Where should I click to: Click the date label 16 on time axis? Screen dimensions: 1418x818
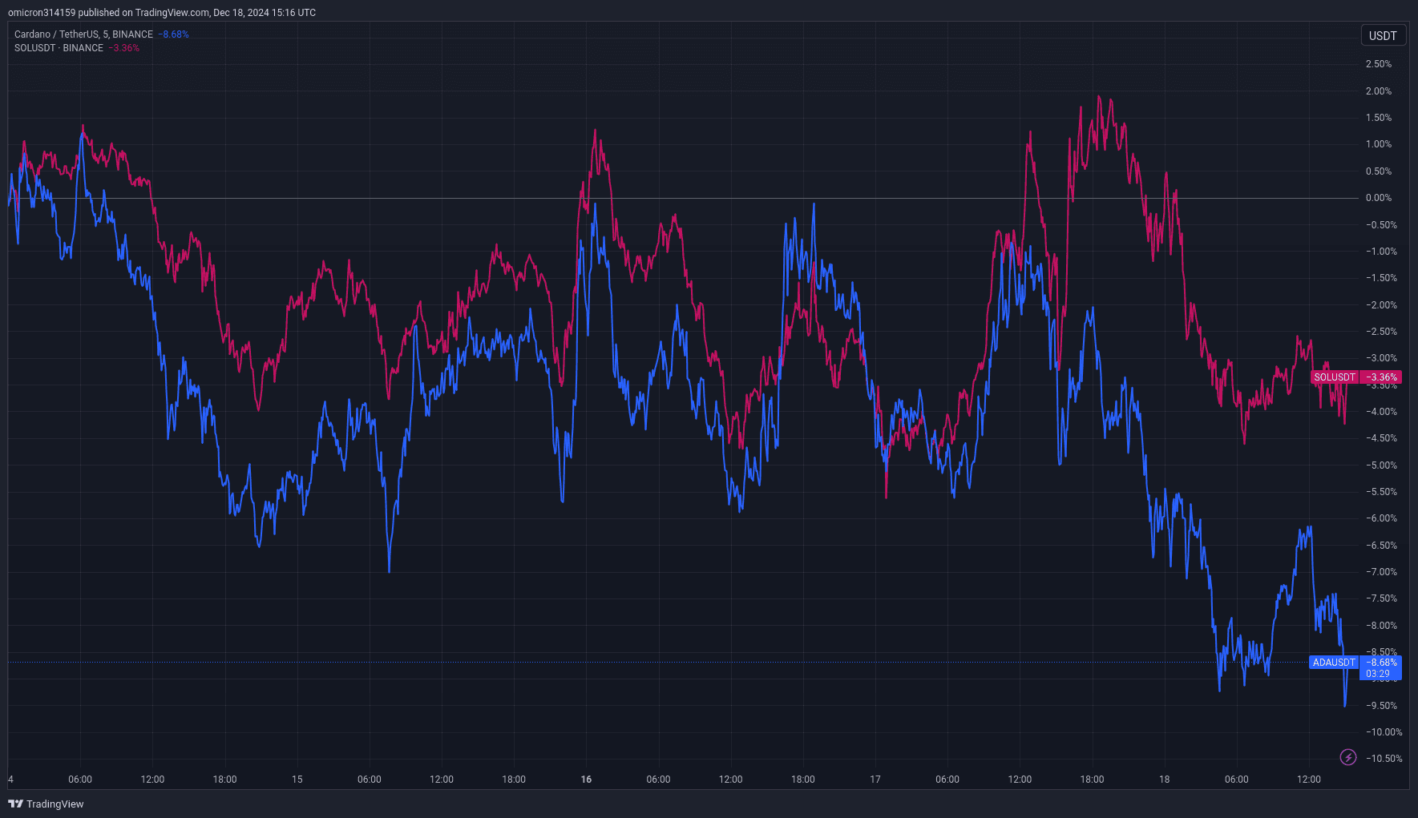(x=586, y=780)
